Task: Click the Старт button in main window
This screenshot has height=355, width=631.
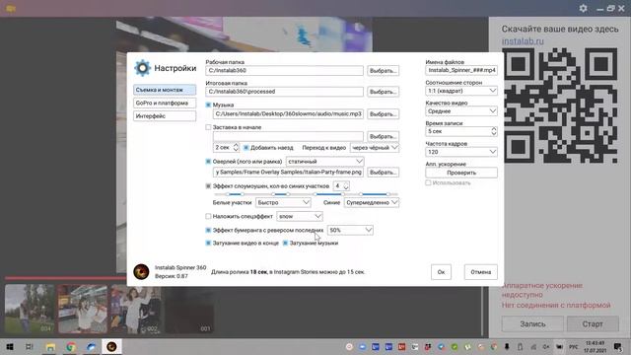Action: pos(593,324)
